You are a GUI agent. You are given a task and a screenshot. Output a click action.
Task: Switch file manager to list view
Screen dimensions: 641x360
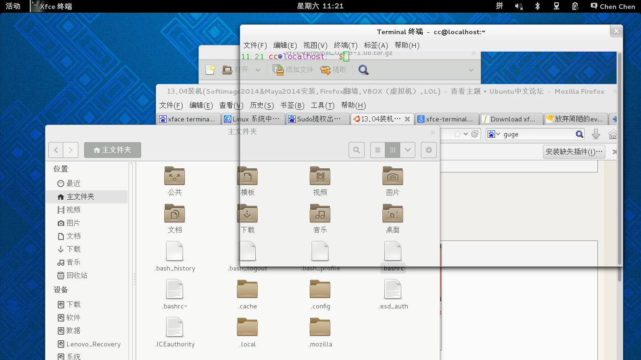[378, 150]
